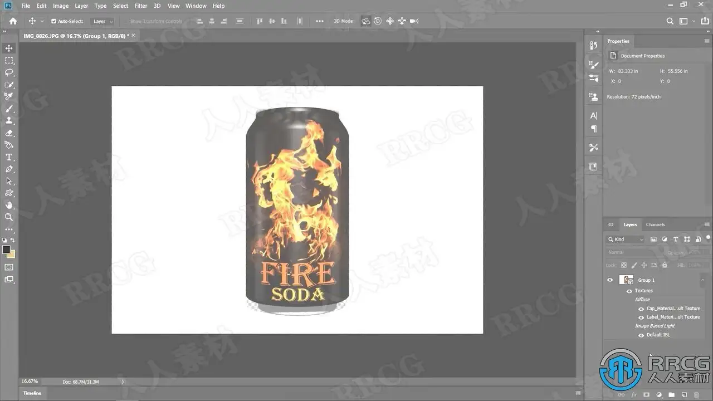
Task: Select the Horizontal Type tool
Action: tap(9, 157)
